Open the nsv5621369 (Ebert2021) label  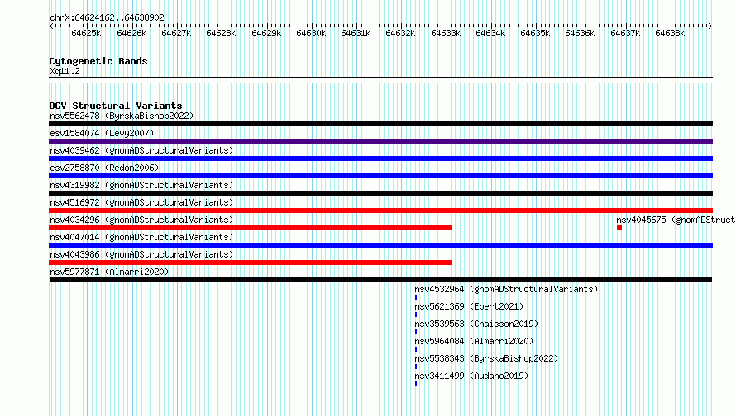[x=469, y=306]
